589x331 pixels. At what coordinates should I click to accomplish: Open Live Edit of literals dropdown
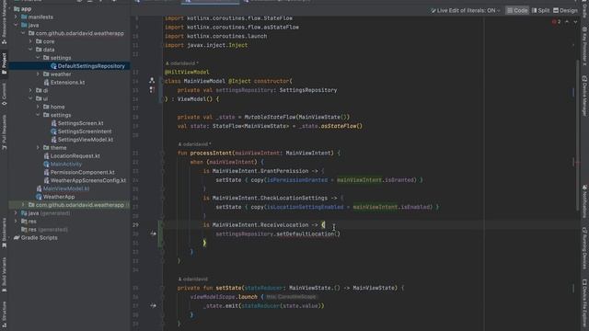[x=466, y=10]
